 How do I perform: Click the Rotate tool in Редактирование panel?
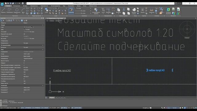[34, 8]
